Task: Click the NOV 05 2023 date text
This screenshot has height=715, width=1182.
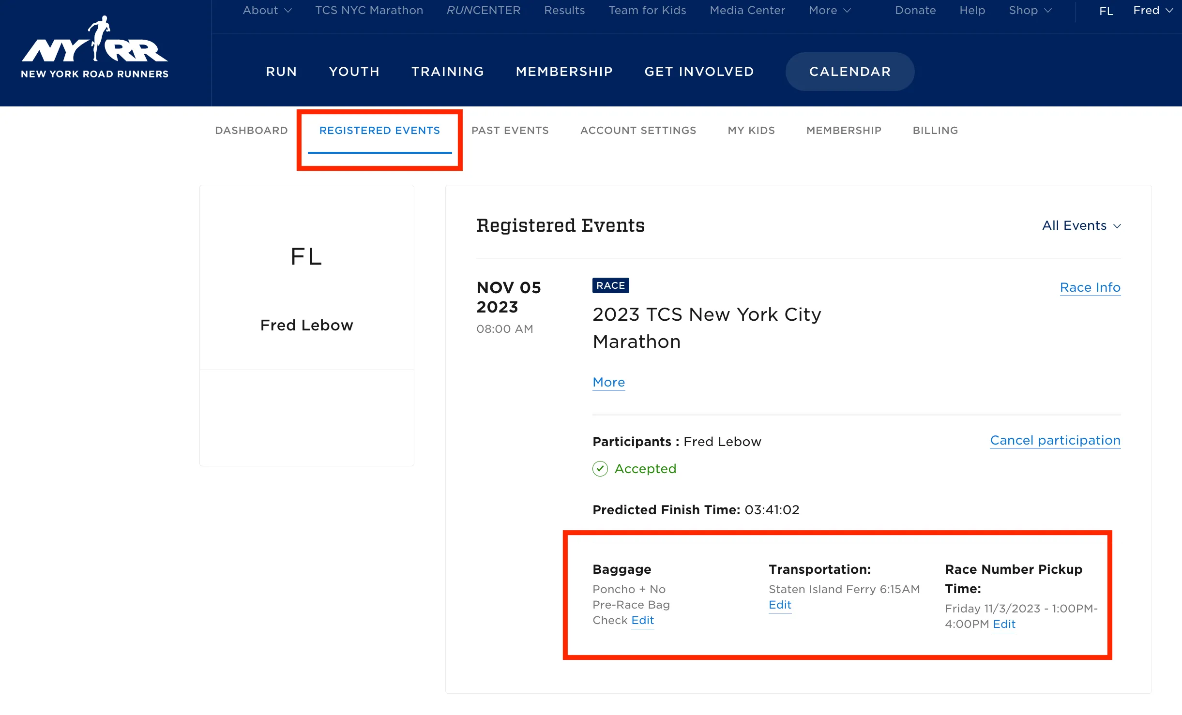Action: coord(508,297)
